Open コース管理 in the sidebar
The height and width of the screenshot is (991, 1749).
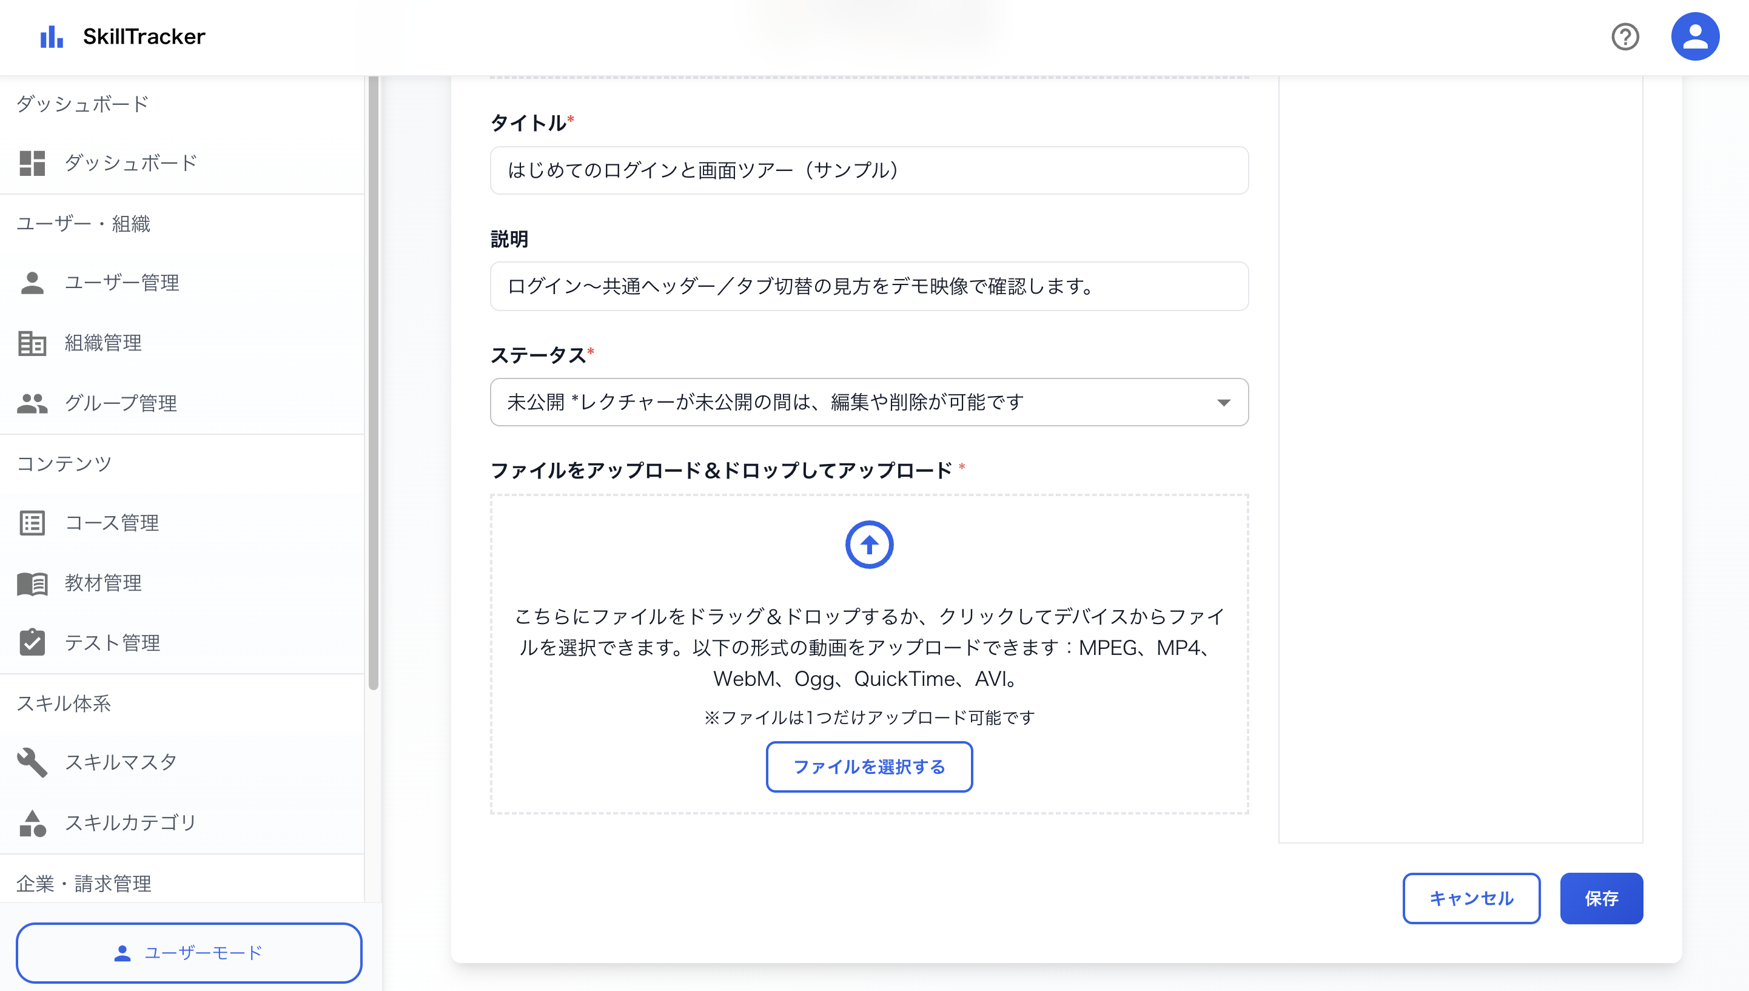click(112, 523)
